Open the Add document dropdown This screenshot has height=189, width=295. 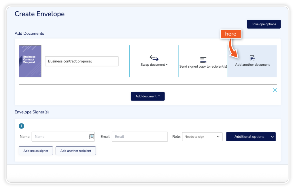147,96
